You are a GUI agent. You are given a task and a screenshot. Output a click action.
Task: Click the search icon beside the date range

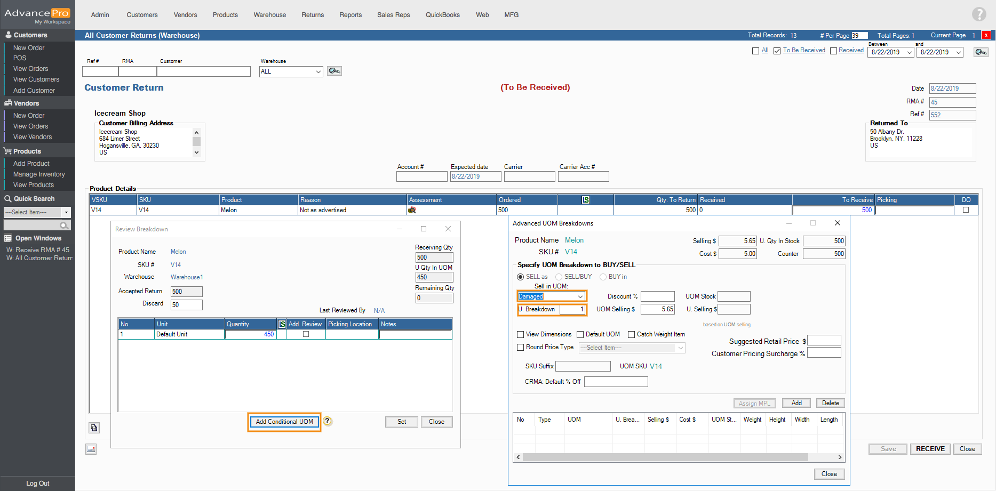pyautogui.click(x=981, y=52)
